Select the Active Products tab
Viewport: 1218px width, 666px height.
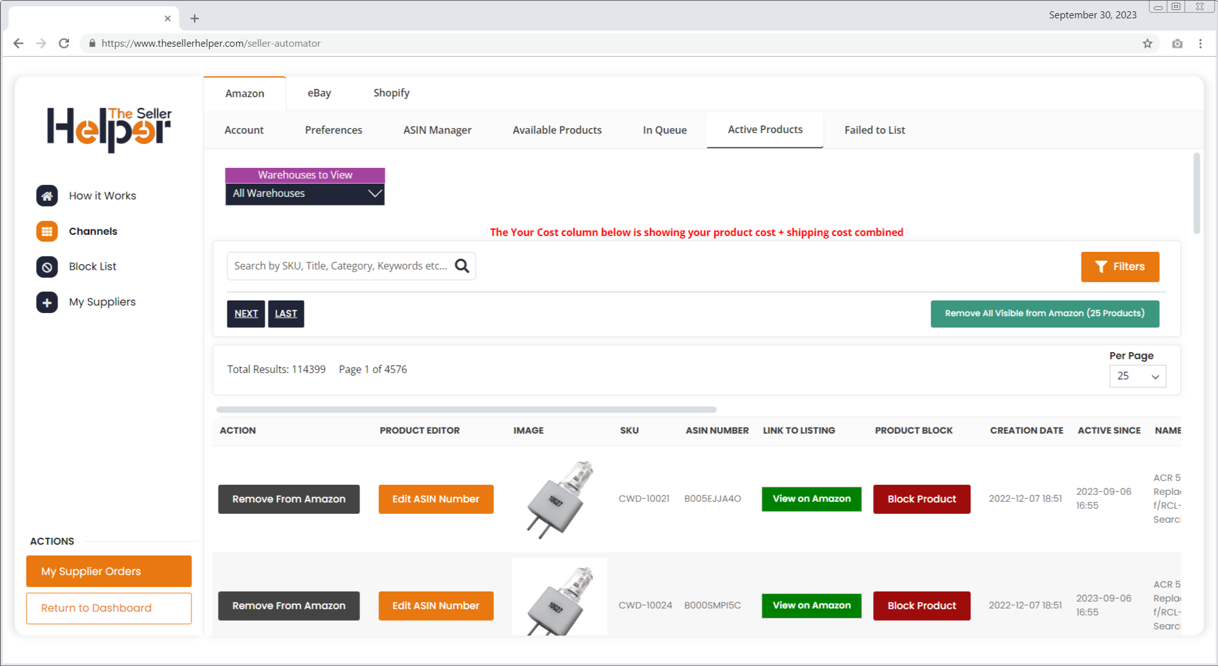click(765, 129)
